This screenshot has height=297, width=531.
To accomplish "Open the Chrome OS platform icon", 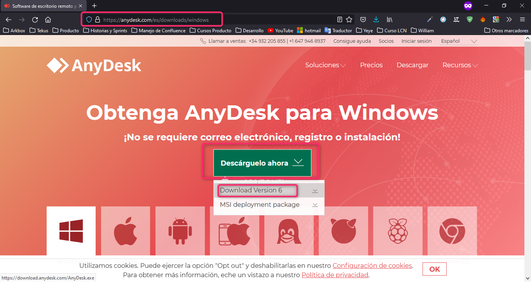I will coord(452,231).
